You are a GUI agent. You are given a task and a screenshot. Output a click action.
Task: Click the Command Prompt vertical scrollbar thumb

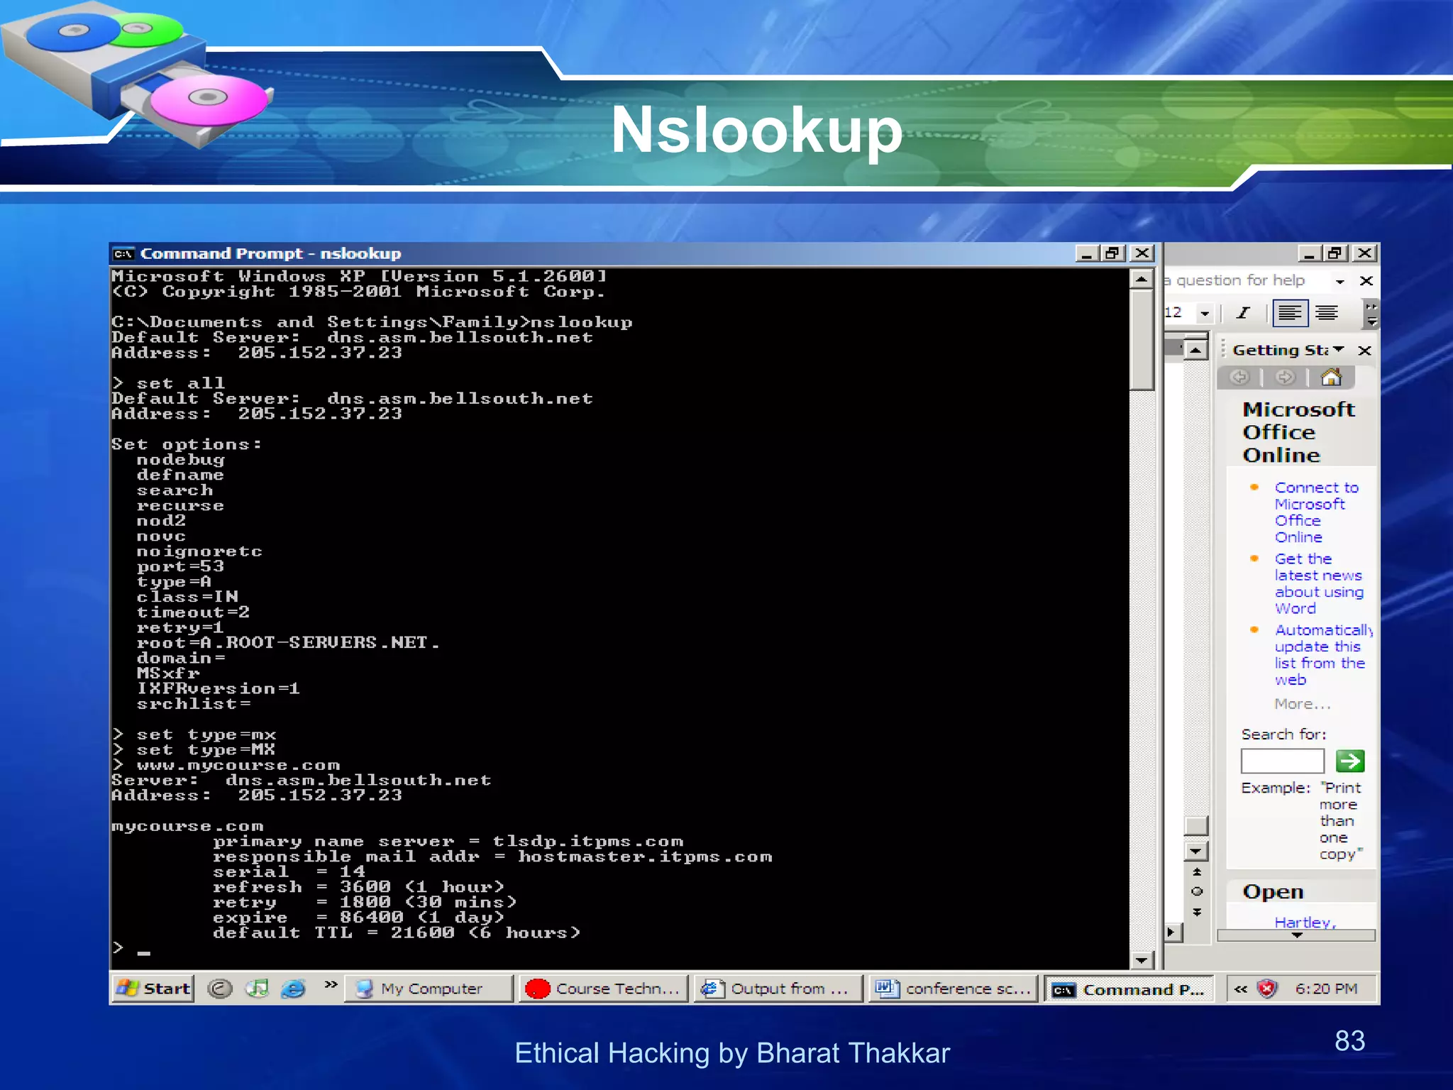pos(1141,340)
